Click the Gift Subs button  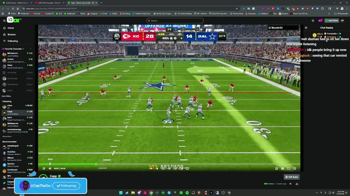point(292,177)
